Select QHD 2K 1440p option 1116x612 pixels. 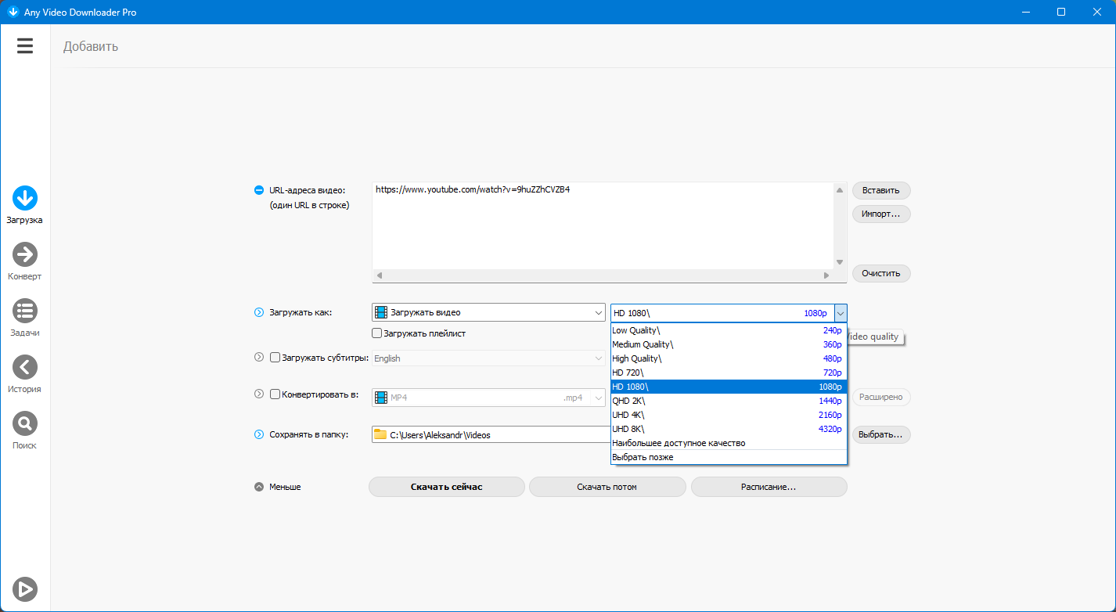click(x=729, y=401)
